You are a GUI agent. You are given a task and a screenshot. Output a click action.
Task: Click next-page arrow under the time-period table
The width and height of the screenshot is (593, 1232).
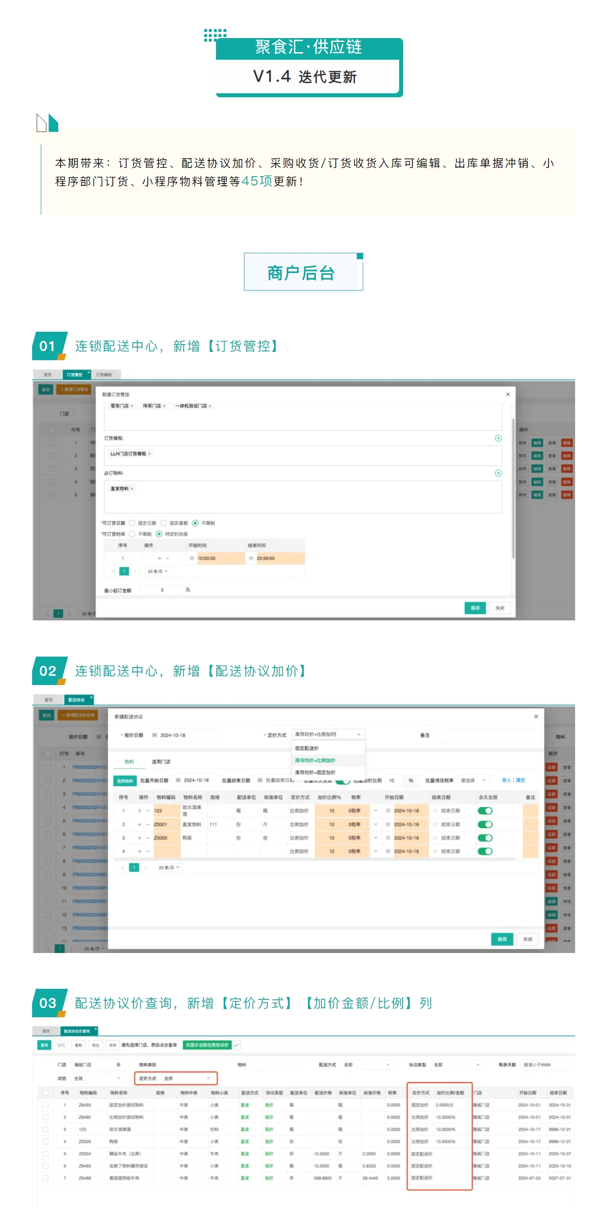(x=135, y=571)
